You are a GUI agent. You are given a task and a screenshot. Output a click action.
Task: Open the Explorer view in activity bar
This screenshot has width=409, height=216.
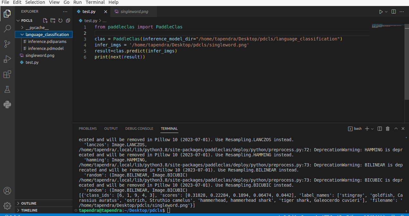(x=7, y=14)
